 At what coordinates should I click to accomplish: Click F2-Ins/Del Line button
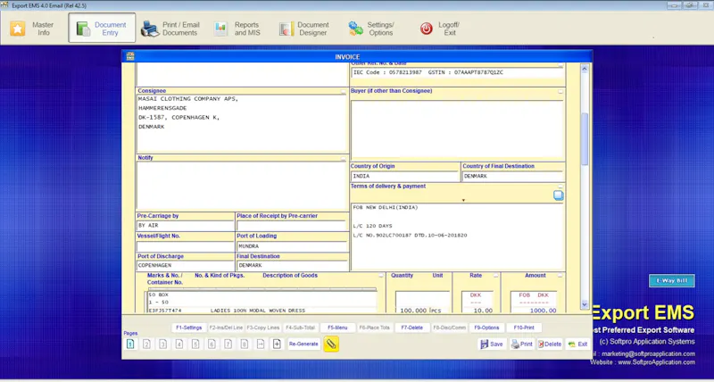(x=226, y=328)
